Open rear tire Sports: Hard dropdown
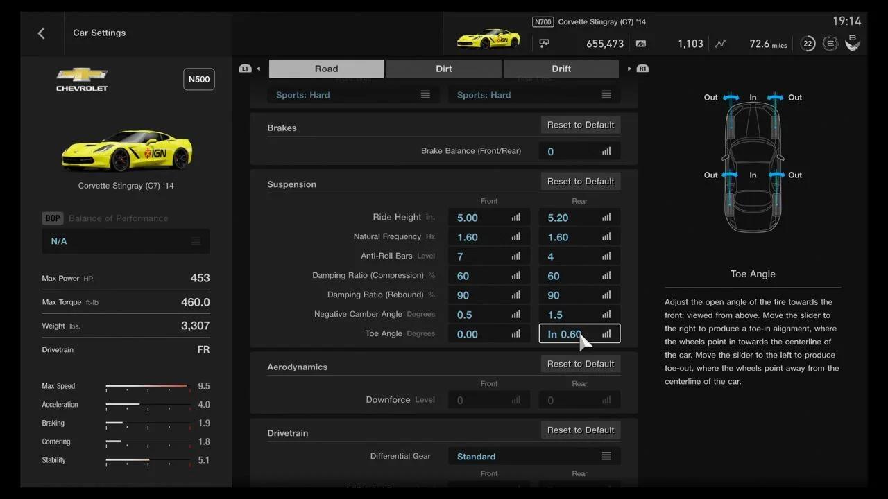This screenshot has width=888, height=499. click(x=534, y=95)
